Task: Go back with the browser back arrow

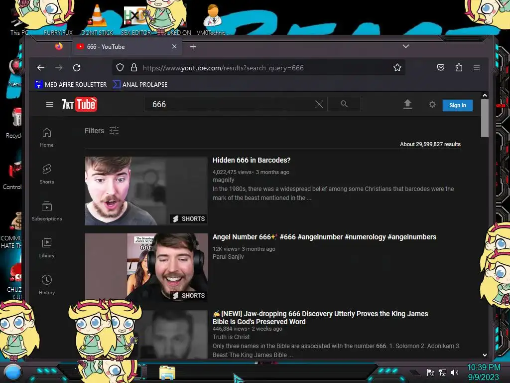Action: [x=41, y=68]
